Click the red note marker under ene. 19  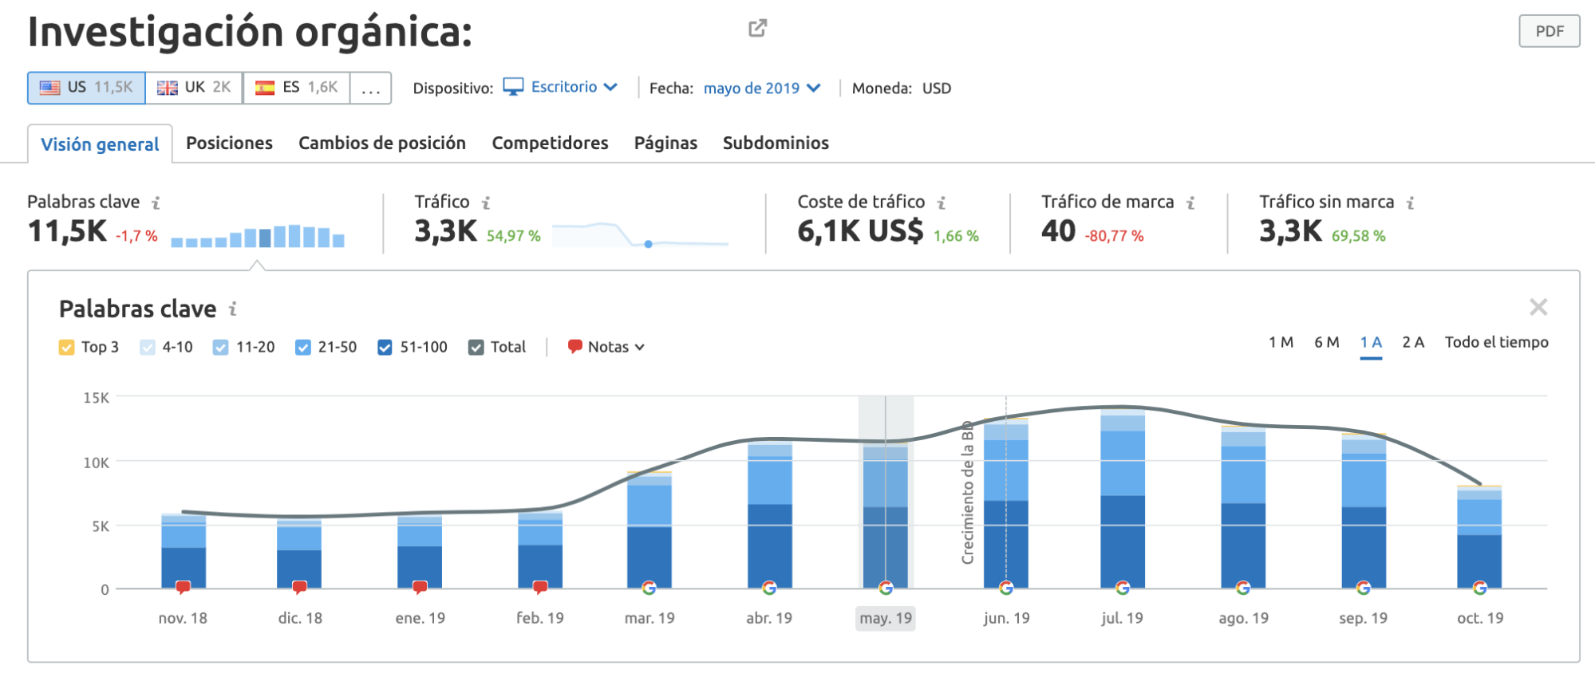[x=420, y=588]
